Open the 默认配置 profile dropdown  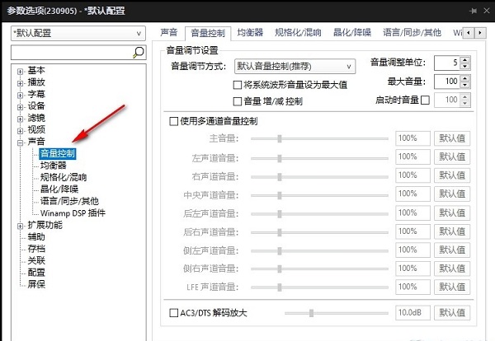(x=78, y=34)
